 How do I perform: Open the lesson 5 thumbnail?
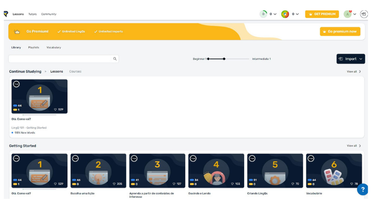point(275,170)
